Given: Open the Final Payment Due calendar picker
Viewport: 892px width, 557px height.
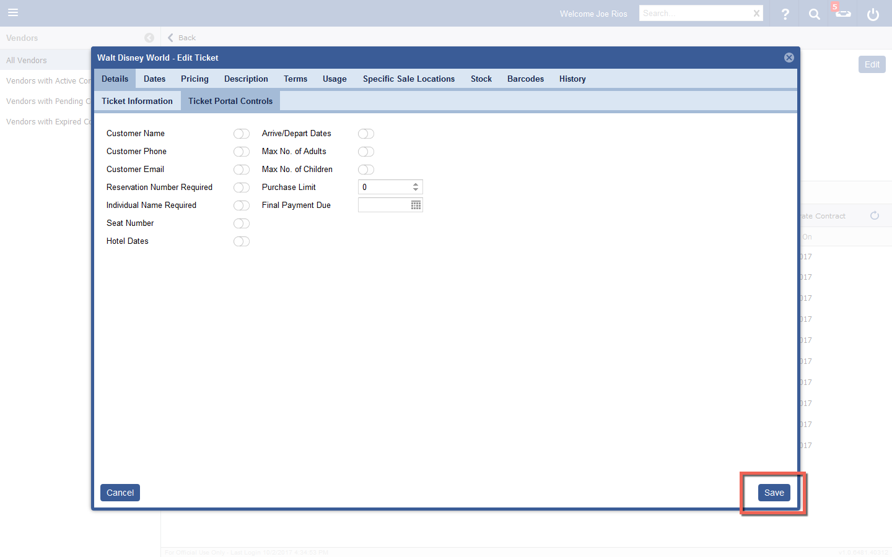Looking at the screenshot, I should (416, 205).
